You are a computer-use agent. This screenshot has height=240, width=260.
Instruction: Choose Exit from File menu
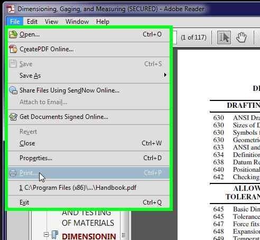(x=89, y=202)
